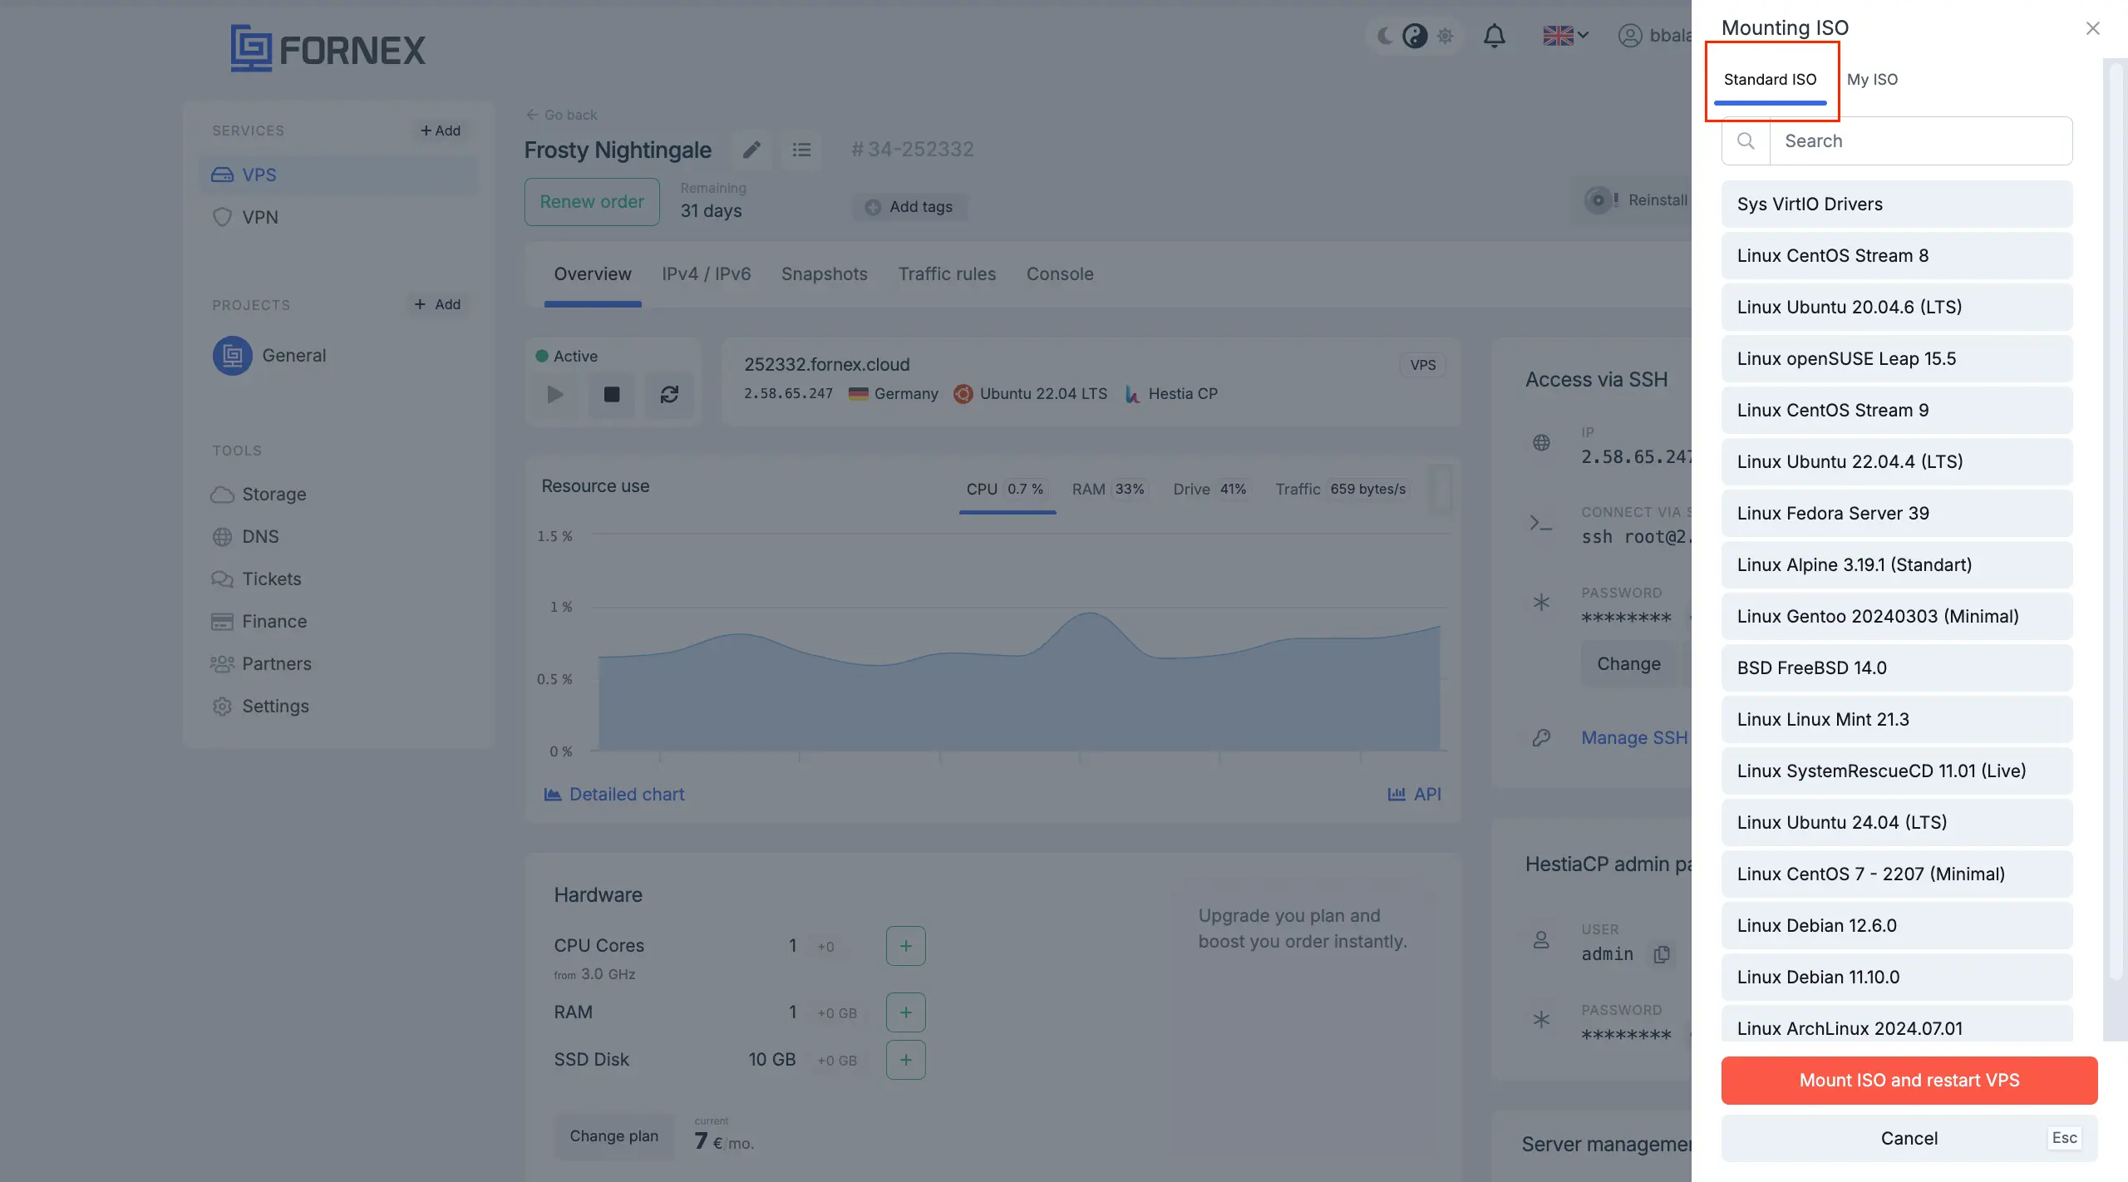The image size is (2128, 1182).
Task: Add a new service
Action: click(x=440, y=131)
